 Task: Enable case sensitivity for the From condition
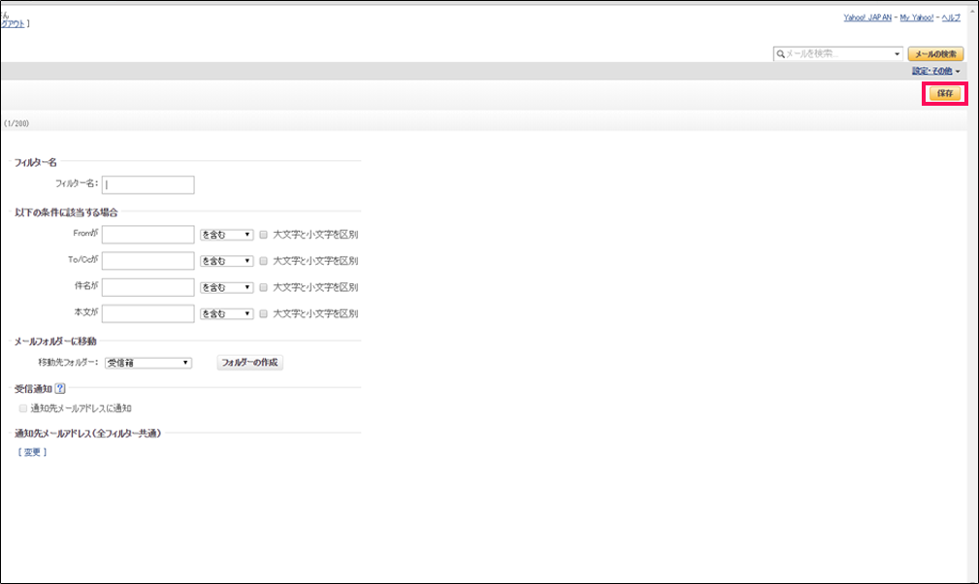click(x=263, y=235)
